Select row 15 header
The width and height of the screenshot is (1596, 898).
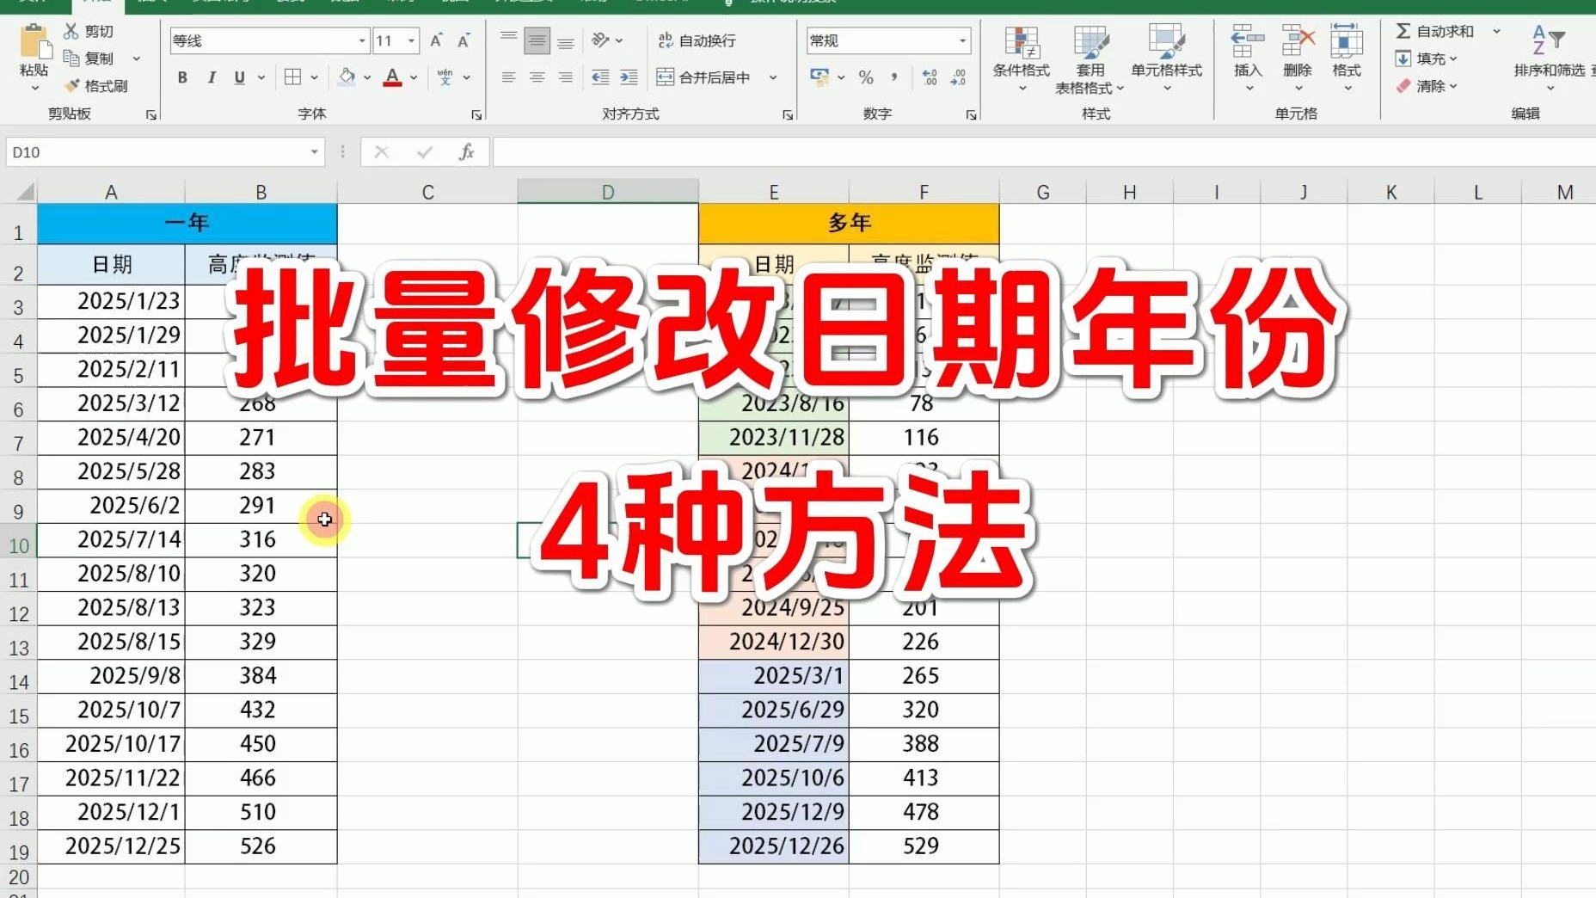[19, 716]
